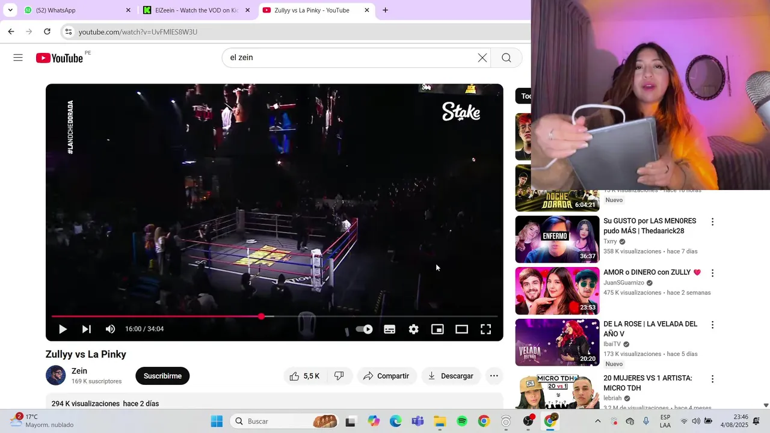Launch Copilot from the taskbar
This screenshot has width=770, height=433.
(x=374, y=422)
